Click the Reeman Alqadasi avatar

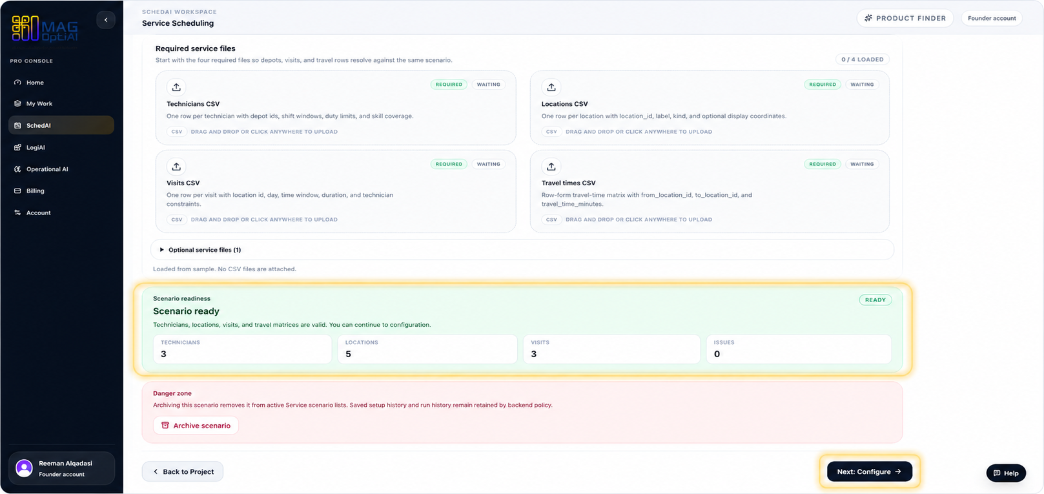pos(24,468)
